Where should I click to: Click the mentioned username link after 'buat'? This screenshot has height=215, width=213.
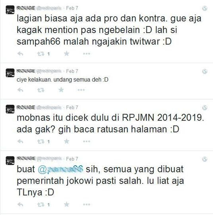(x=60, y=170)
